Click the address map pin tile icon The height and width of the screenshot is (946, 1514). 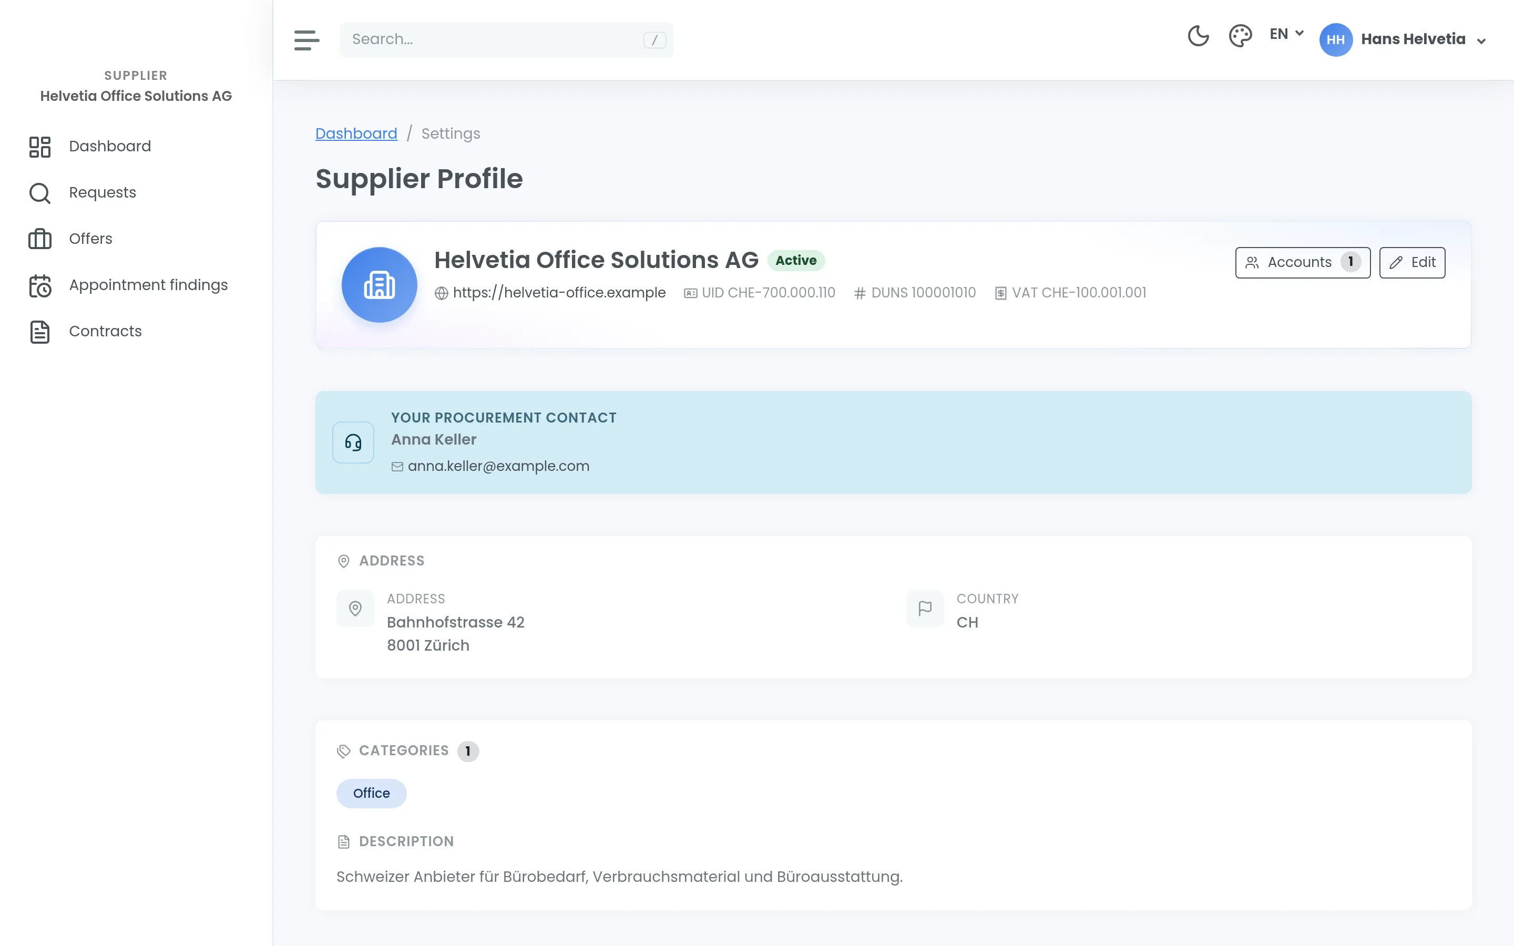point(355,608)
